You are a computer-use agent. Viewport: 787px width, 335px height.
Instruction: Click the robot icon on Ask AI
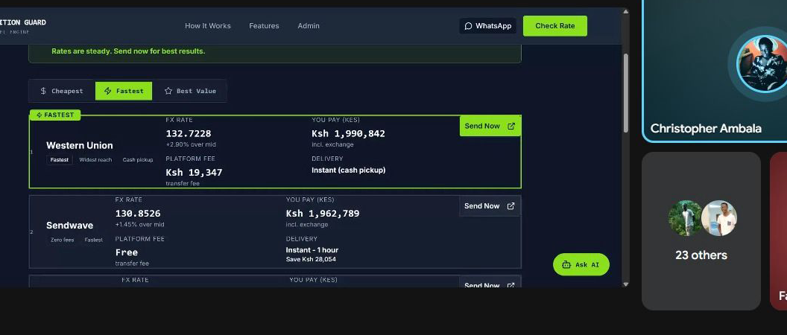pos(566,264)
